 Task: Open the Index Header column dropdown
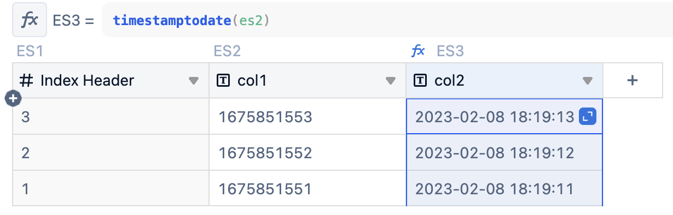tap(193, 81)
